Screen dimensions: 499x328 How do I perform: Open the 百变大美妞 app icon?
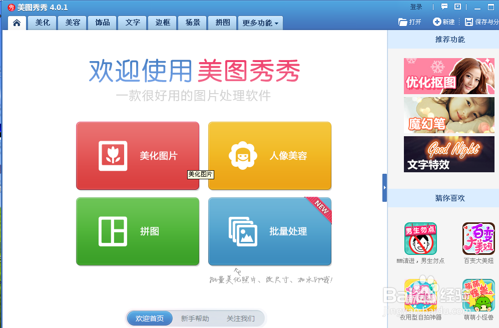point(478,238)
